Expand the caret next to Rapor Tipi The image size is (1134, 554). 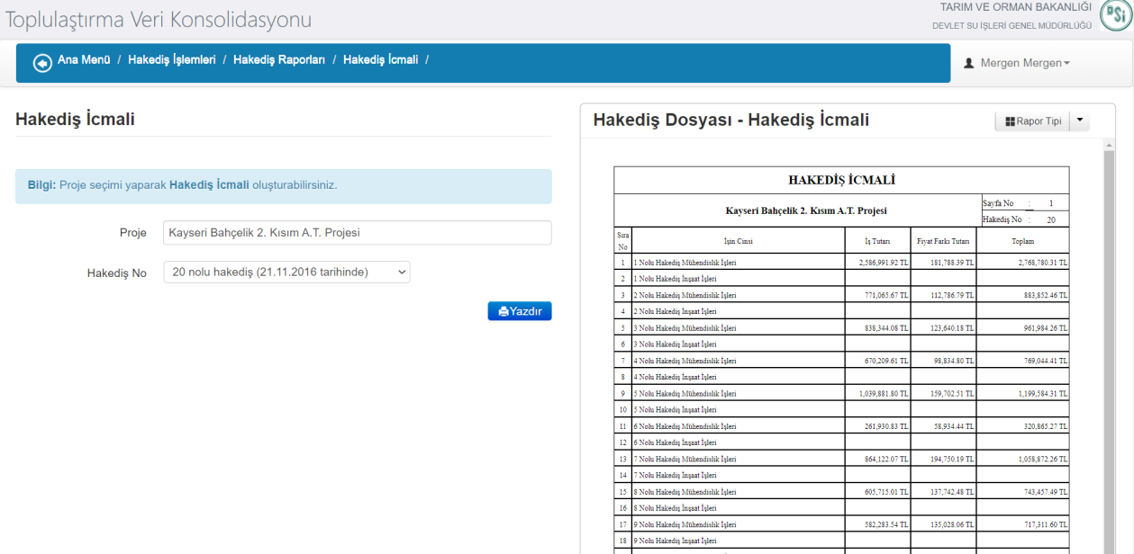pos(1081,121)
